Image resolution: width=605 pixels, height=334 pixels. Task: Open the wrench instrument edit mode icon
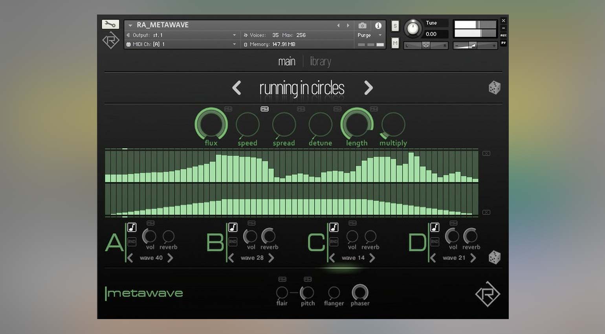point(110,24)
